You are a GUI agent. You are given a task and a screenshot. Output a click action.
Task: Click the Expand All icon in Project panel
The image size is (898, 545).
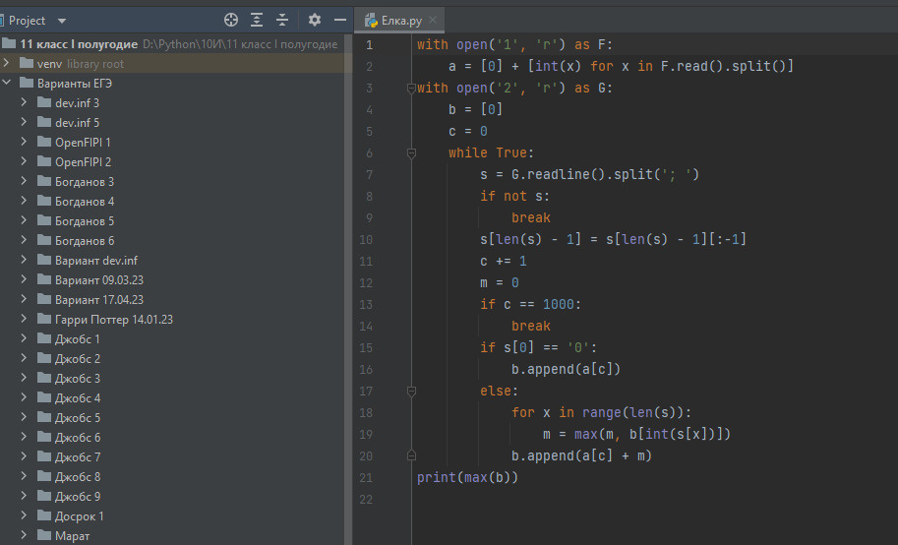257,20
